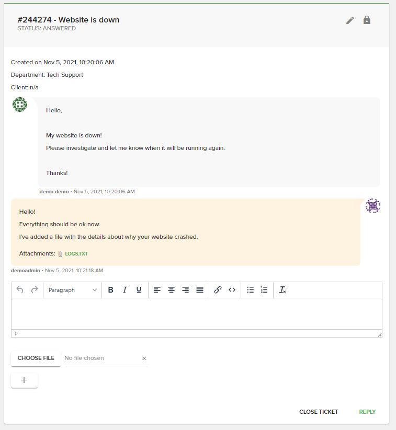Click the plus button to add another attachment
Image resolution: width=396 pixels, height=430 pixels.
tap(24, 380)
